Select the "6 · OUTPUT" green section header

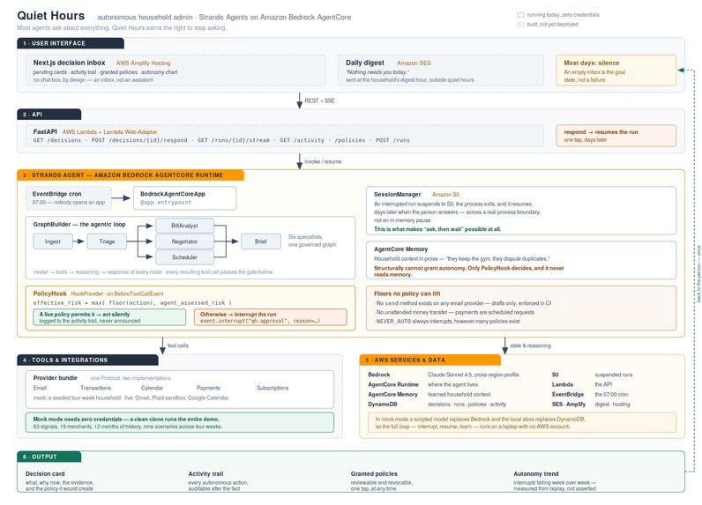coord(49,457)
